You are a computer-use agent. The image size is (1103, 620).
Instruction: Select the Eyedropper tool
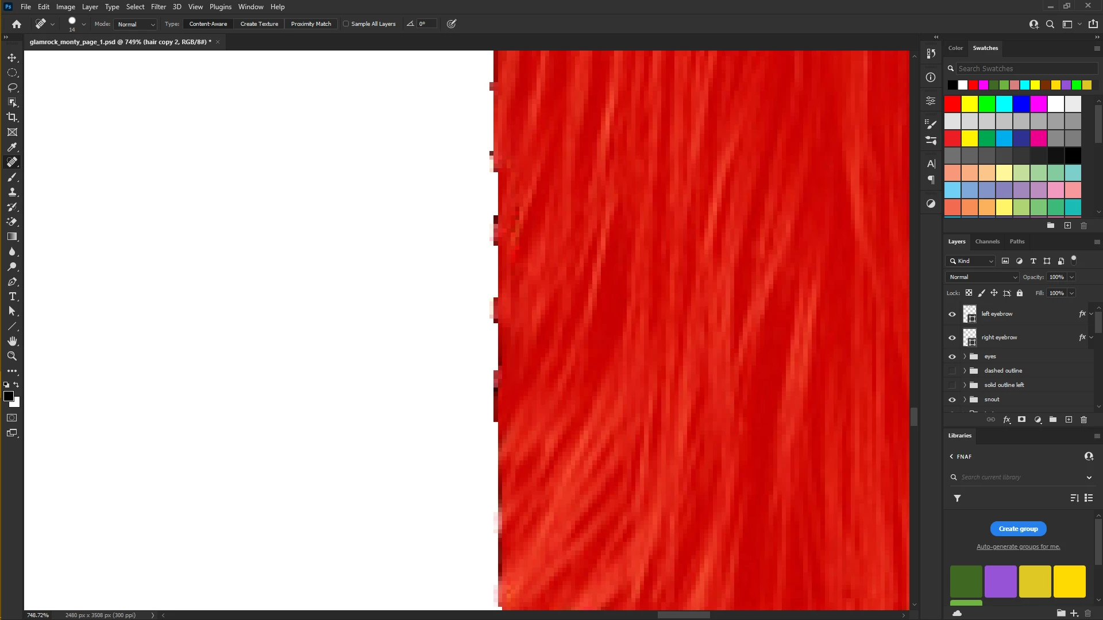12,147
